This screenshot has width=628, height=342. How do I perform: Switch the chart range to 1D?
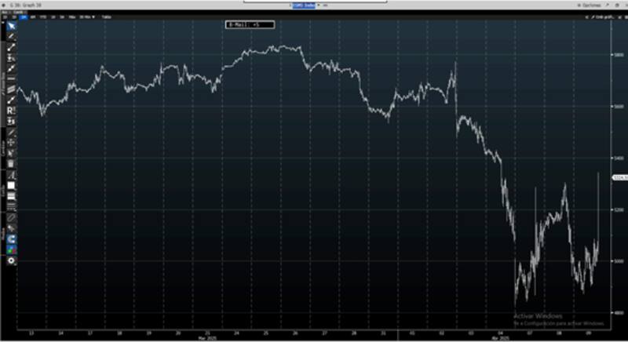click(5, 16)
